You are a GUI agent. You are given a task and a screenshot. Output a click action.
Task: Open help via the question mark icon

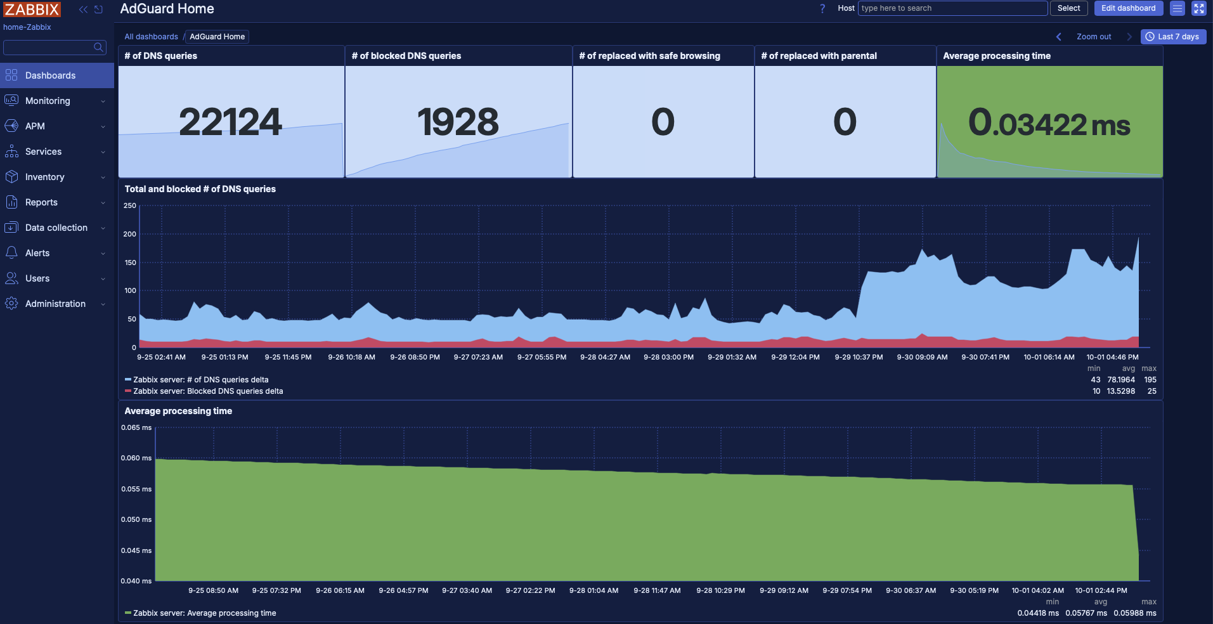point(822,8)
